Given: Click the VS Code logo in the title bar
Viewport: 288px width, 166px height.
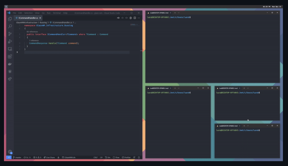Looking at the screenshot, I should coord(9,13).
